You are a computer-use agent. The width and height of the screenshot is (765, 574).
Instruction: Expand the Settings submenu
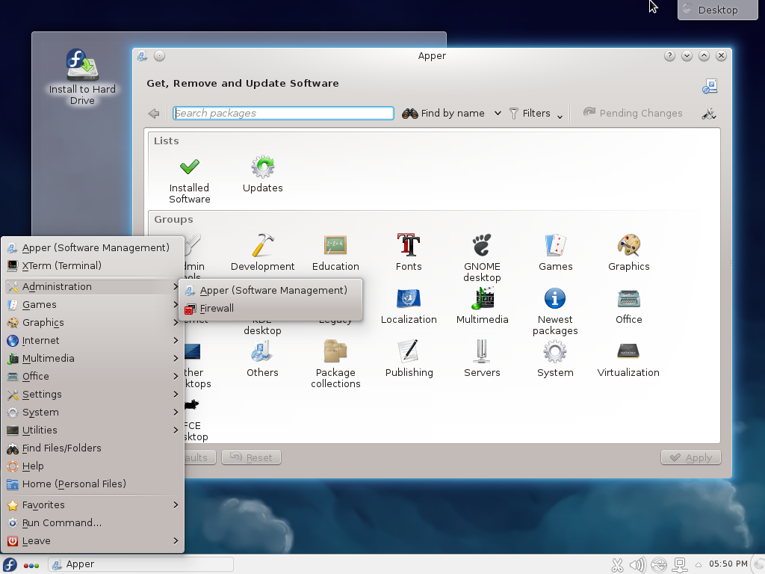coord(93,395)
